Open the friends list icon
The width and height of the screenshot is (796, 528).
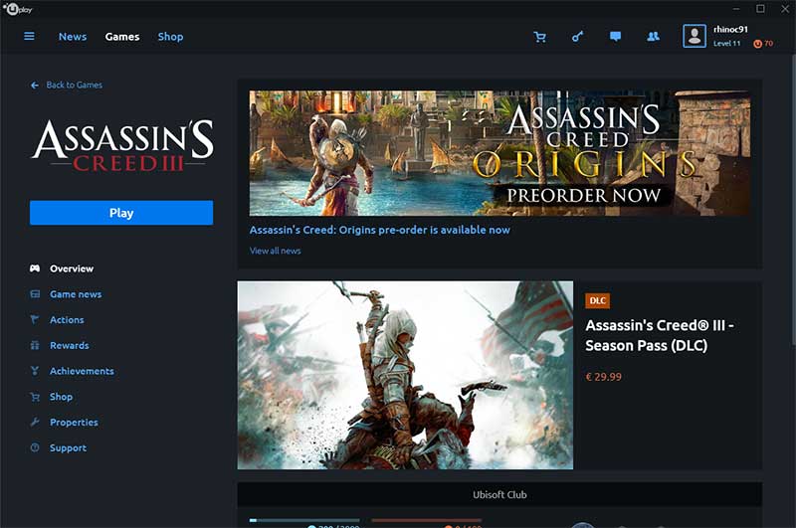(654, 36)
